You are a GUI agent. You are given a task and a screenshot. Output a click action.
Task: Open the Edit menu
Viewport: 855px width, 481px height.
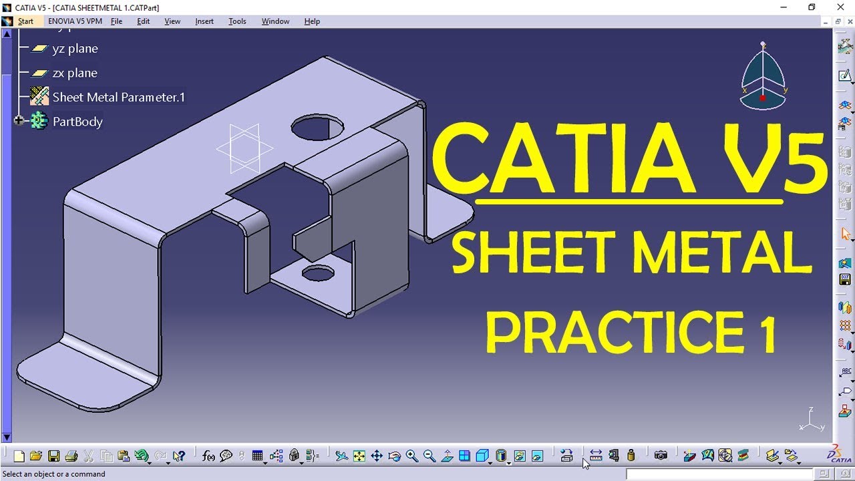click(x=144, y=21)
